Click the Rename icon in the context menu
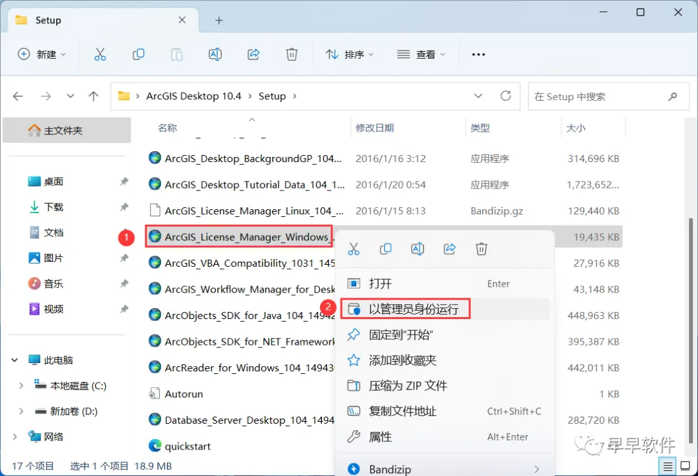This screenshot has width=698, height=476. [x=417, y=249]
